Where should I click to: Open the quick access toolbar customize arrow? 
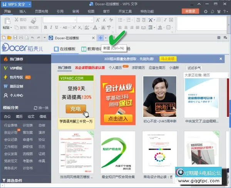(x=45, y=38)
